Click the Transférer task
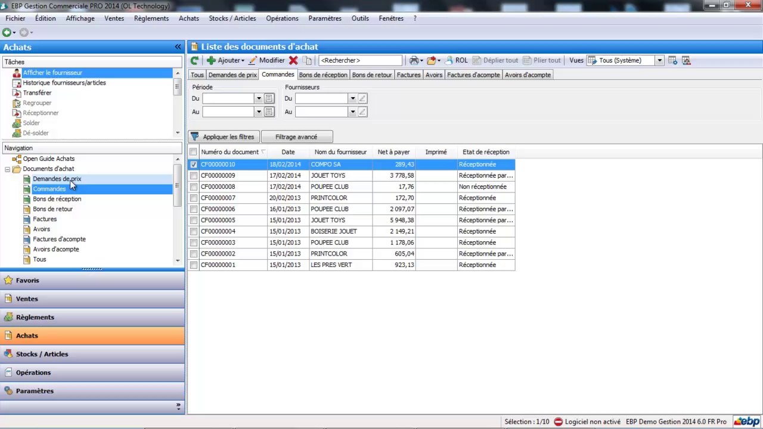 coord(37,93)
